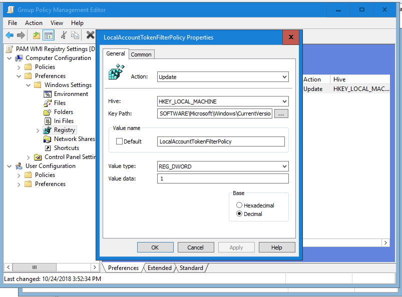Click the Key Path input field
Screen dimensions: 402x297
point(215,113)
